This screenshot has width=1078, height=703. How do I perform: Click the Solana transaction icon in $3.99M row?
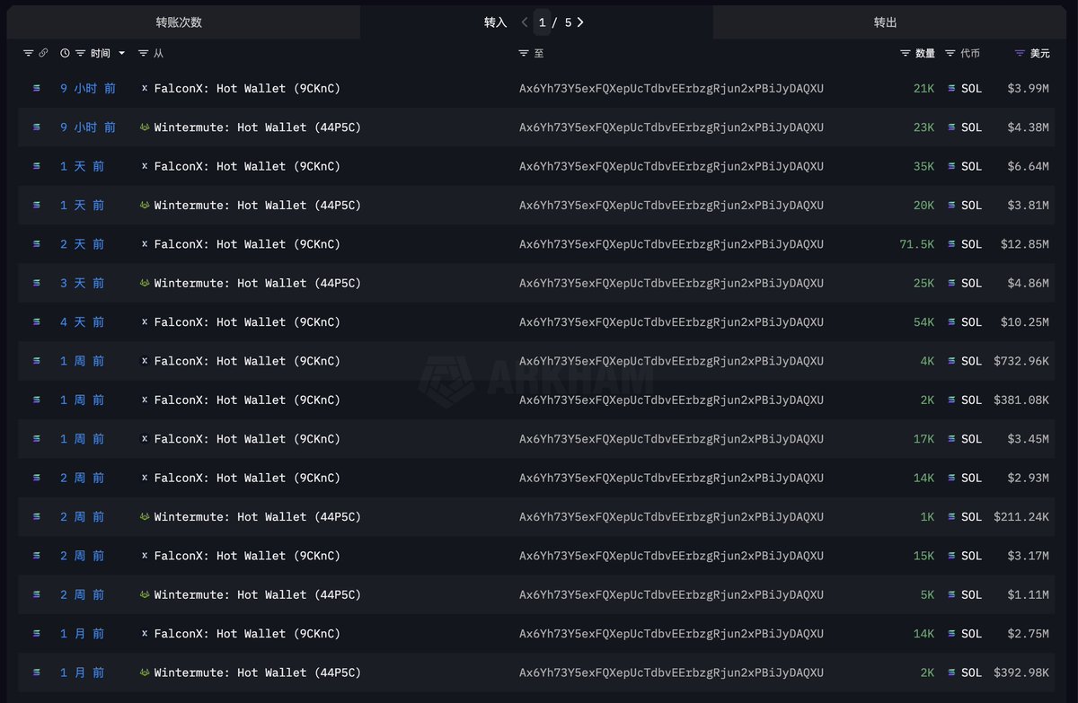[x=37, y=88]
